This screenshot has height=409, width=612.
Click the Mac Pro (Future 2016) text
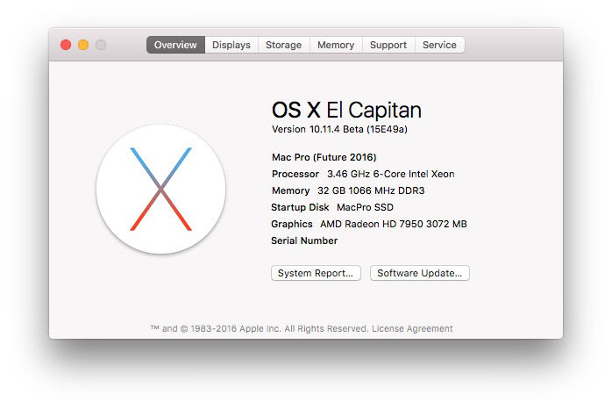(x=324, y=157)
